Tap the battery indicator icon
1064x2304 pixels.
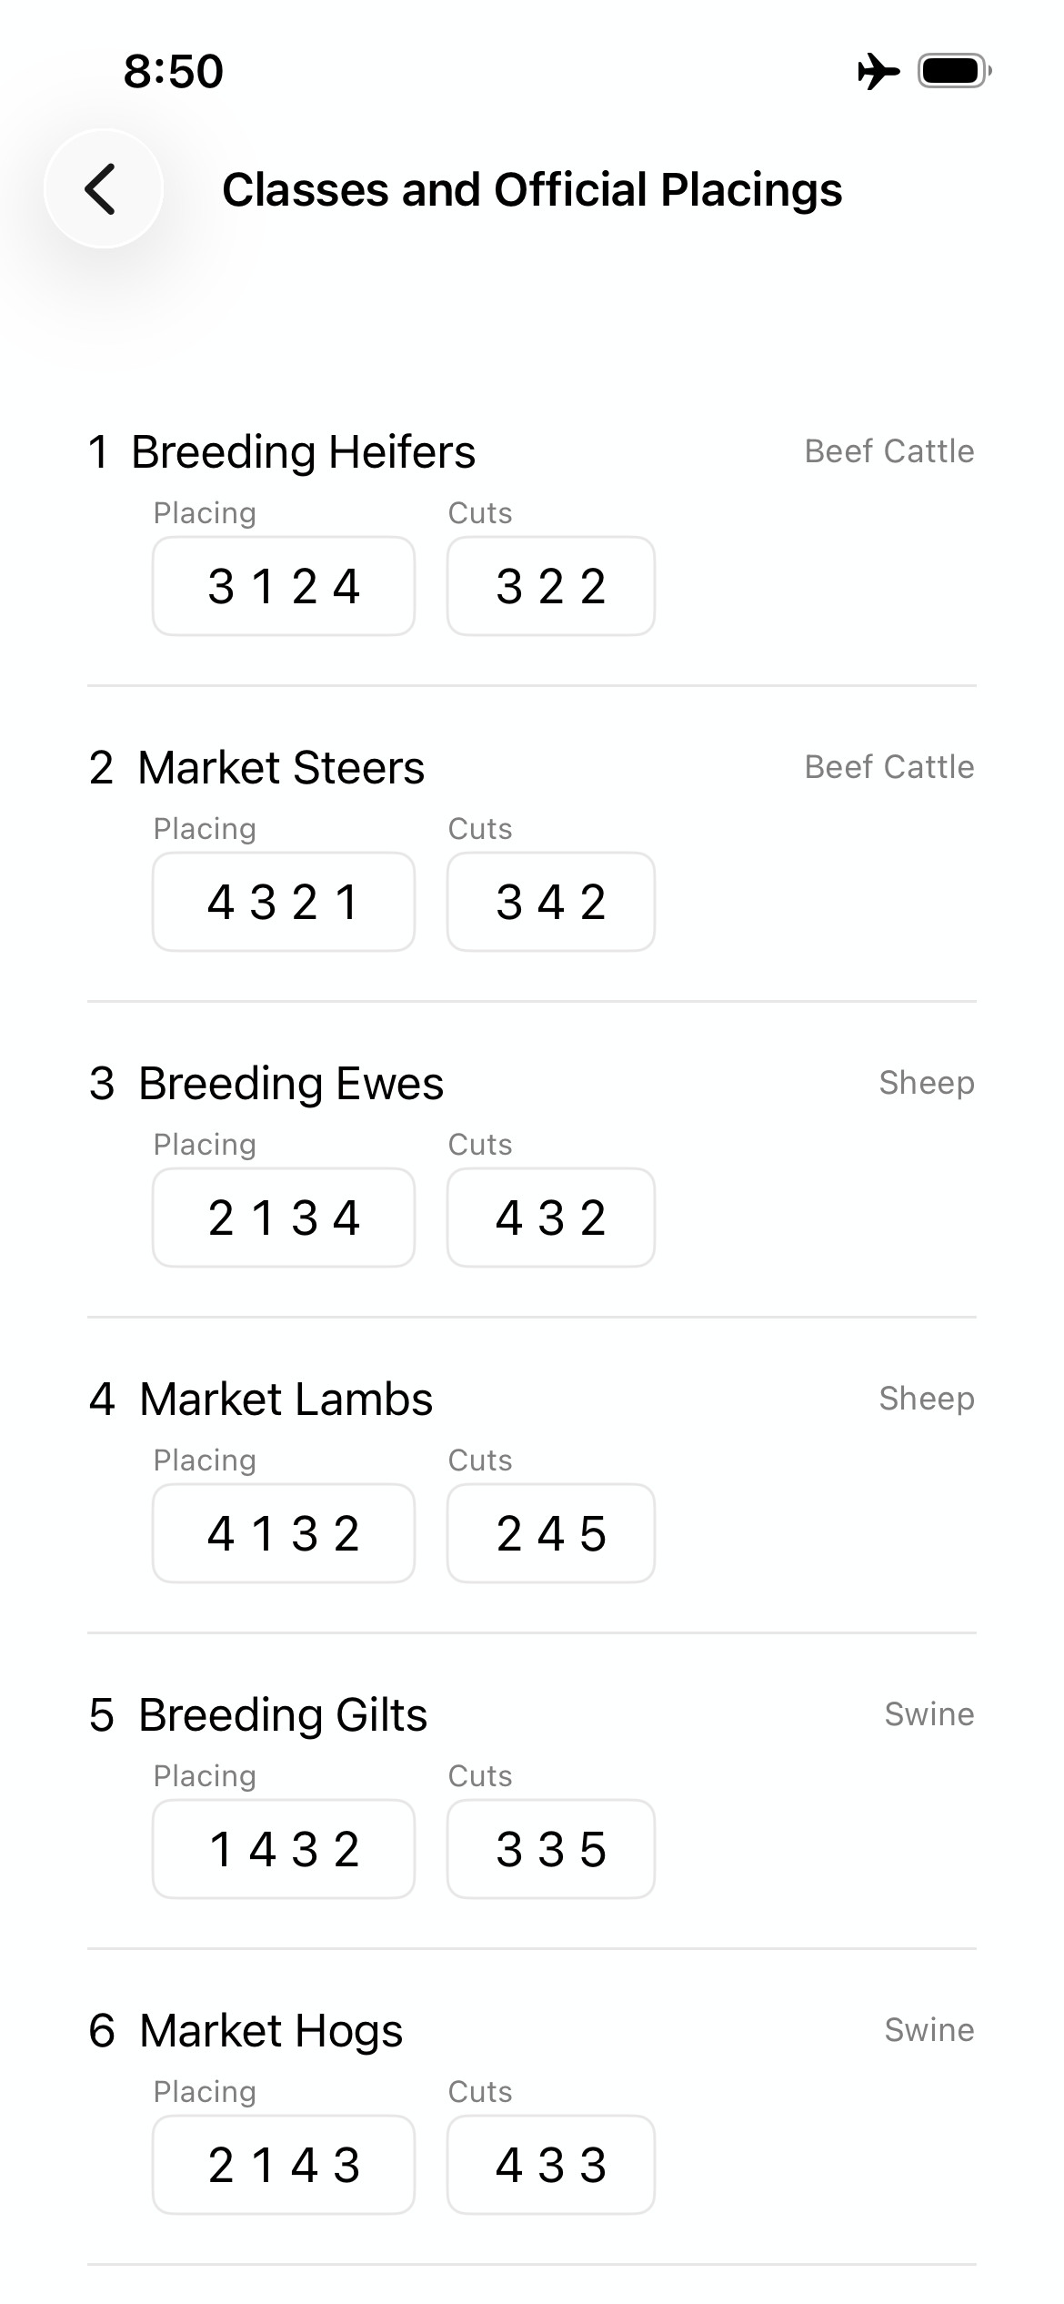pos(954,71)
